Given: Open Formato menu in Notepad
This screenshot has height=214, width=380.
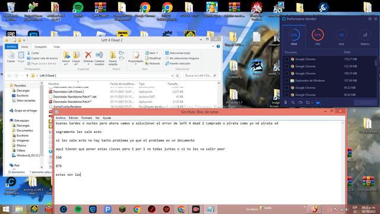Looking at the screenshot, I should click(x=87, y=118).
